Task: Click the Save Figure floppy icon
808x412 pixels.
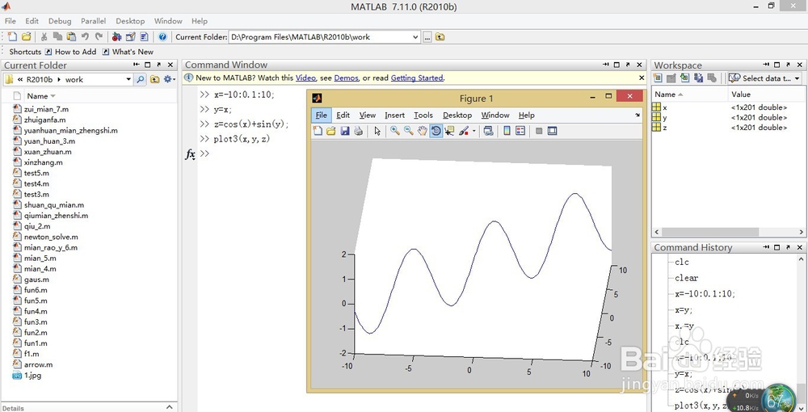Action: (345, 131)
